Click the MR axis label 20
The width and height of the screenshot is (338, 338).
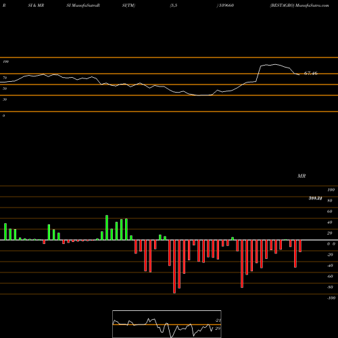[x=330, y=233]
